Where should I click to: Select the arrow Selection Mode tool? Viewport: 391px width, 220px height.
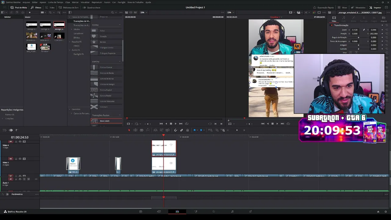point(129,130)
